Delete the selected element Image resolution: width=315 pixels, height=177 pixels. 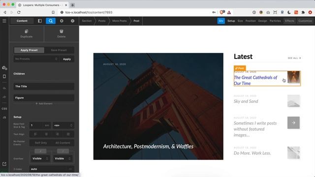point(61,33)
